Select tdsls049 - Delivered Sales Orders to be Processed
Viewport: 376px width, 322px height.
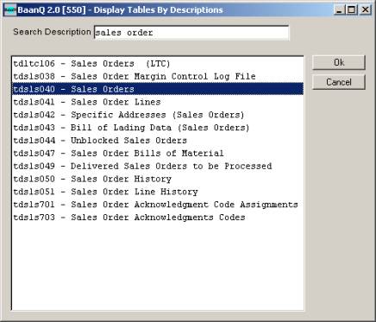click(158, 166)
